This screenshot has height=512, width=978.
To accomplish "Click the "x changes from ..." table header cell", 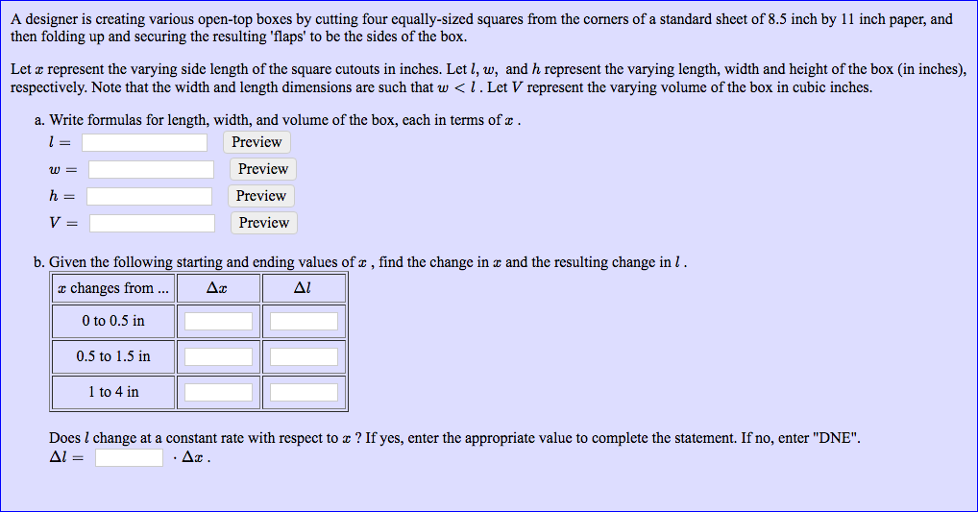I will click(113, 288).
